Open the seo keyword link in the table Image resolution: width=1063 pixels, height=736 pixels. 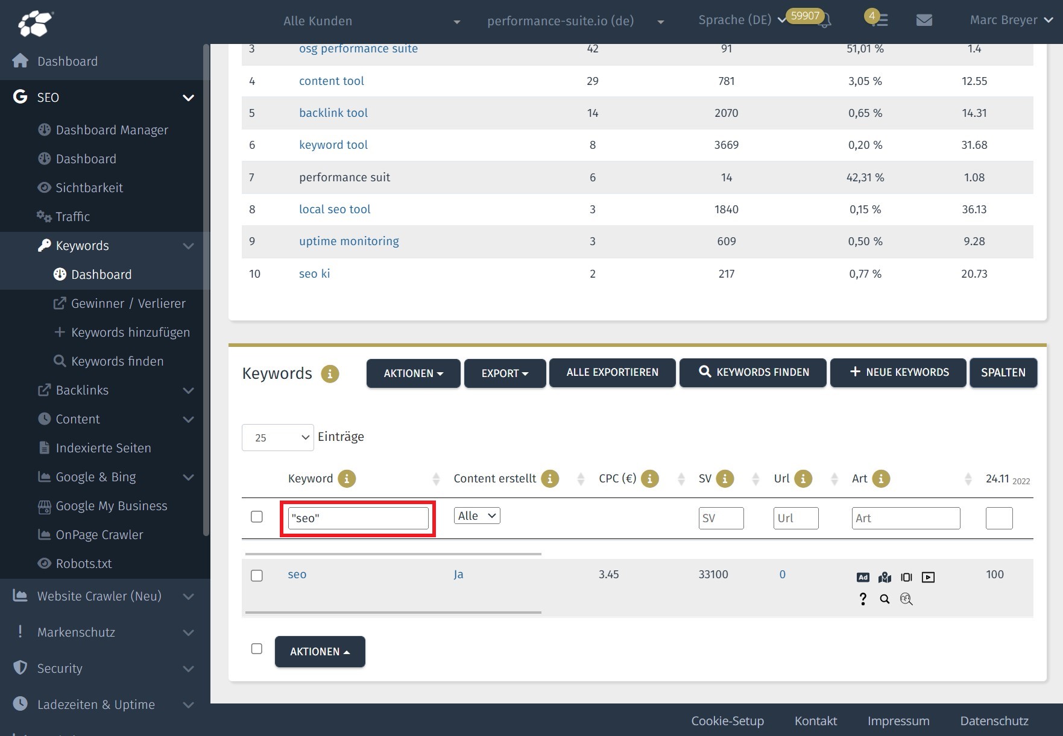[297, 575]
